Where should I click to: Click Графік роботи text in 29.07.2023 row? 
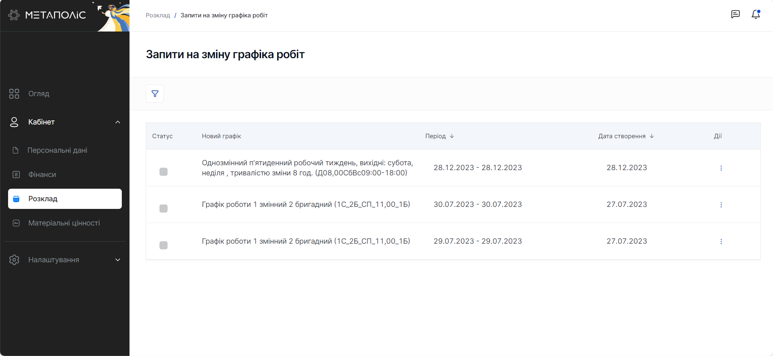306,241
